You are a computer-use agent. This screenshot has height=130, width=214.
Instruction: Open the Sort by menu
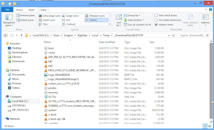point(119,20)
